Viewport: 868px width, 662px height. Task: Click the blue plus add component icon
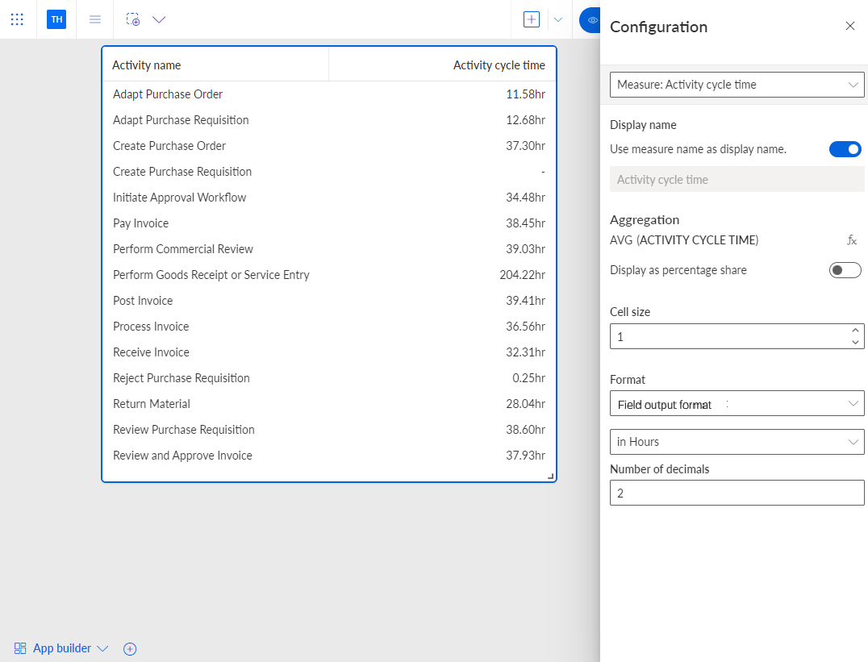point(532,19)
